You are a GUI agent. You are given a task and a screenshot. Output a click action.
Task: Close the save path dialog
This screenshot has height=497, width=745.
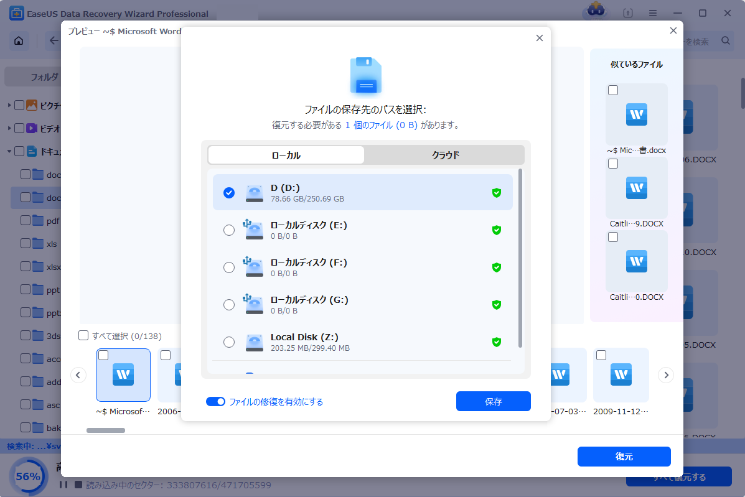(539, 38)
